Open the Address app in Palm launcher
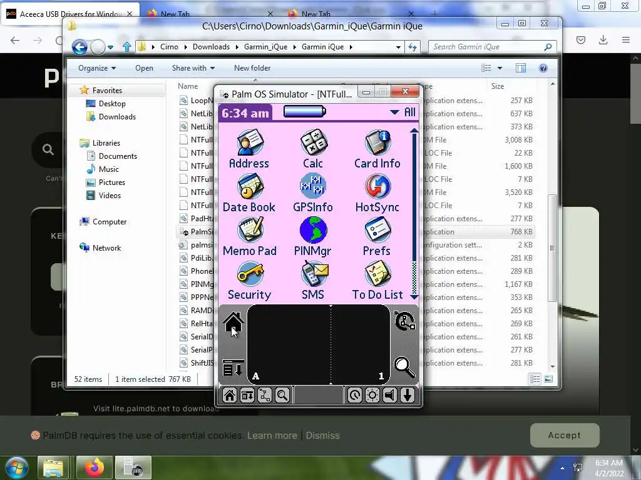641x480 pixels. (249, 149)
